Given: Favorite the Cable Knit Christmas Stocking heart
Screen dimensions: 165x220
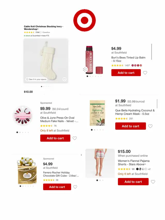Looking at the screenshot, I should click(64, 79).
